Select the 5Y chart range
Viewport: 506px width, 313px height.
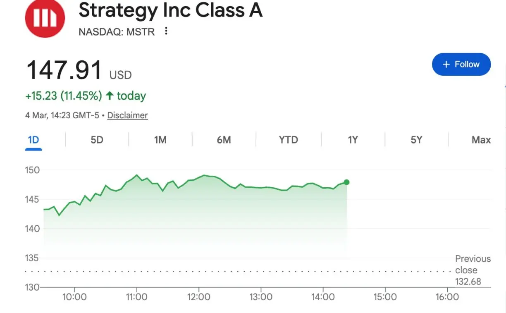pos(417,140)
